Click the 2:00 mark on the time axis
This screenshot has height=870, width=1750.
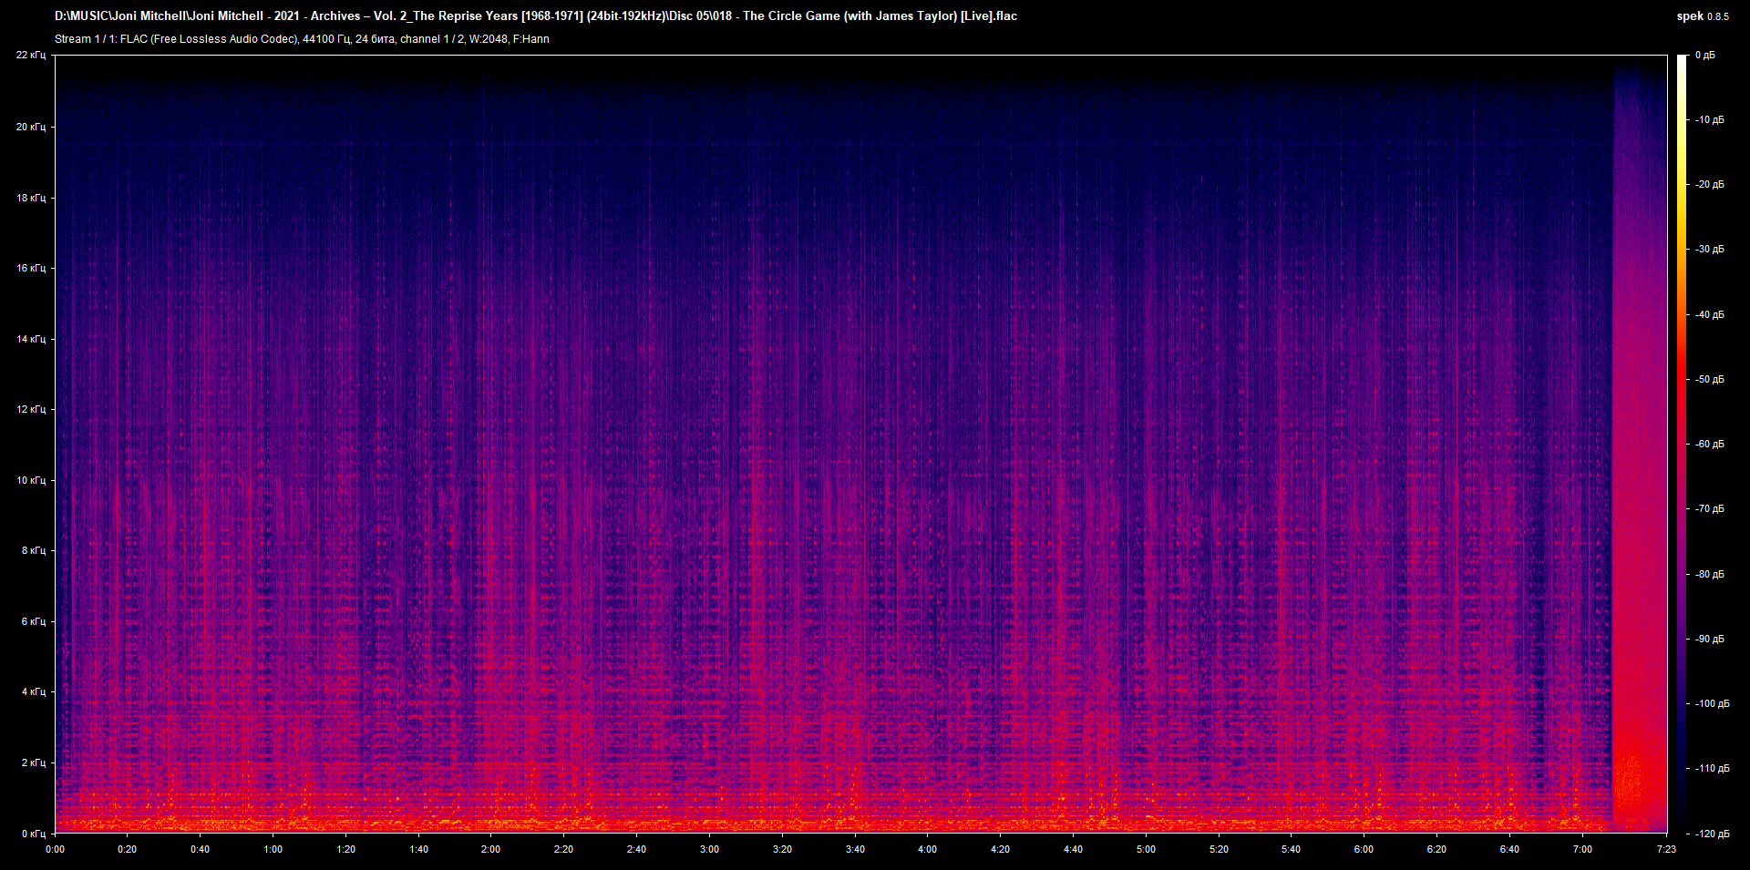(490, 849)
